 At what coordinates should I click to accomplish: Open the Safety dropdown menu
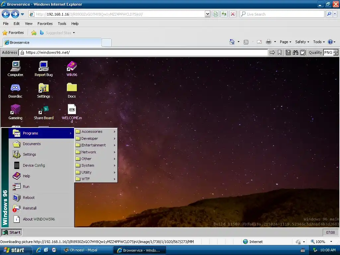tap(302, 42)
